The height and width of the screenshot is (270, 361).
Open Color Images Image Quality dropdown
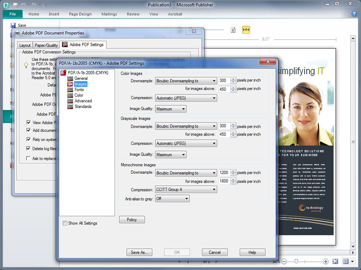coord(171,109)
